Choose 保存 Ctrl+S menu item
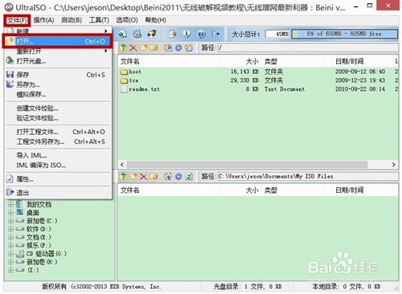The width and height of the screenshot is (402, 294). pyautogui.click(x=58, y=75)
